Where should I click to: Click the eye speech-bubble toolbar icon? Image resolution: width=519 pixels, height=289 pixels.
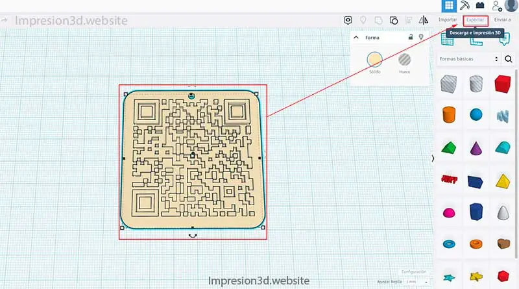point(348,21)
